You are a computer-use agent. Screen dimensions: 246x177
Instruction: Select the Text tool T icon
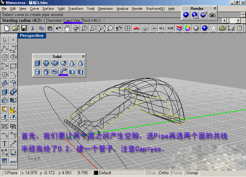(x=5, y=143)
